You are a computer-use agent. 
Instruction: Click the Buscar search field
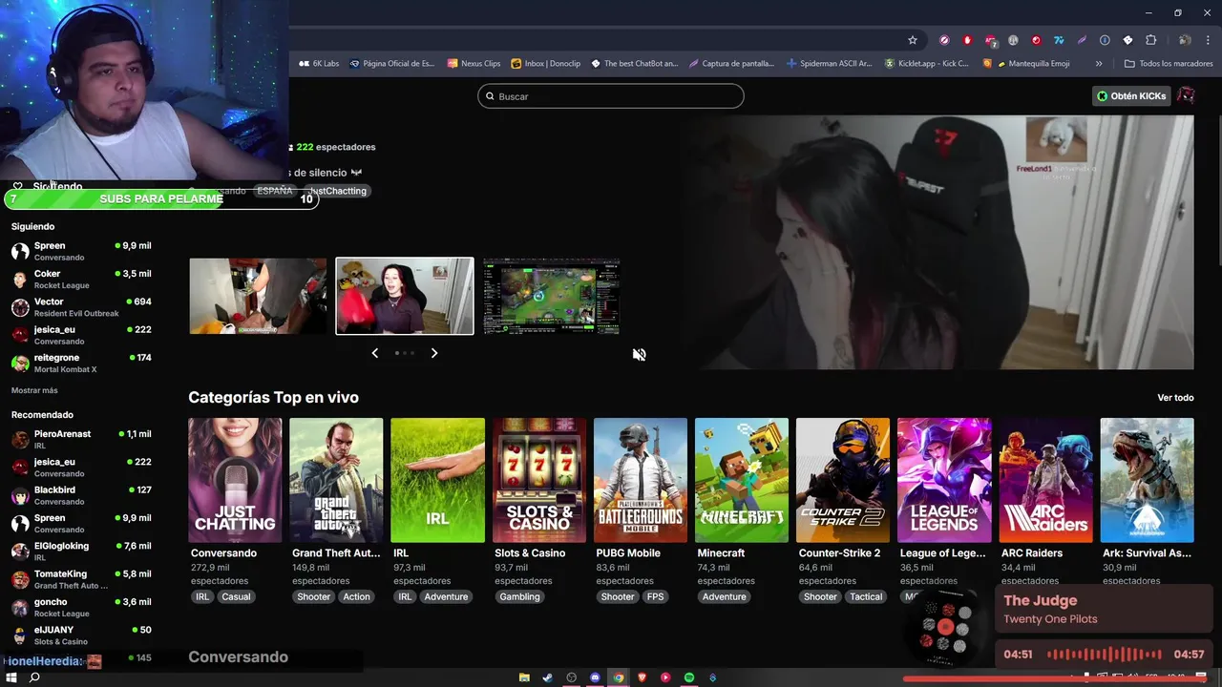tap(611, 96)
